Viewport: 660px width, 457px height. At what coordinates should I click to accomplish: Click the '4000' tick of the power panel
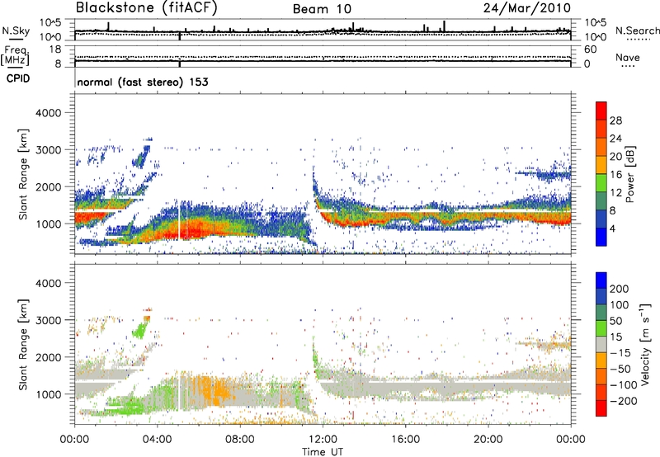(x=49, y=113)
